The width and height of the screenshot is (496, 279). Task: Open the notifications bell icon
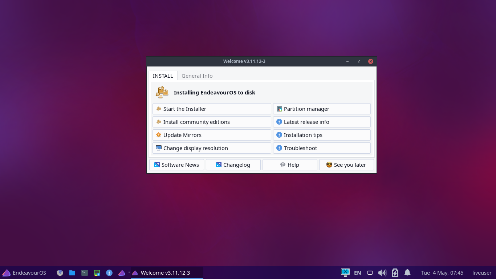[407, 272]
